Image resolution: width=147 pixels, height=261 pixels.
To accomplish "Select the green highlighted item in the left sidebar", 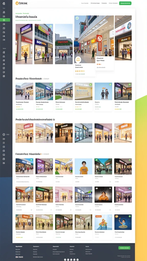I will tap(5, 20).
